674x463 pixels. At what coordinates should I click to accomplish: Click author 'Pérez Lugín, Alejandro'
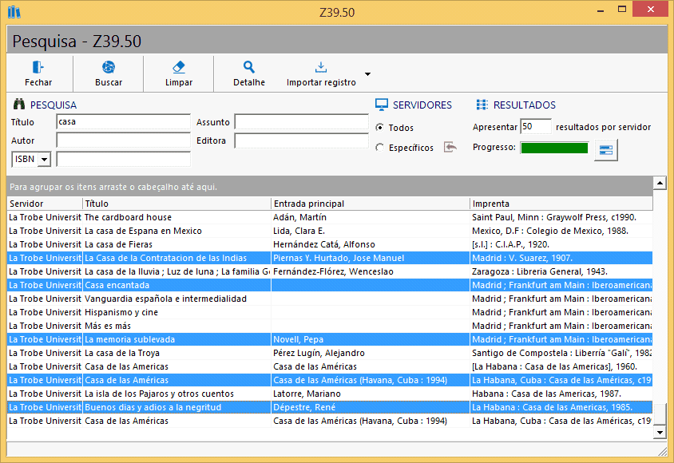(x=319, y=353)
